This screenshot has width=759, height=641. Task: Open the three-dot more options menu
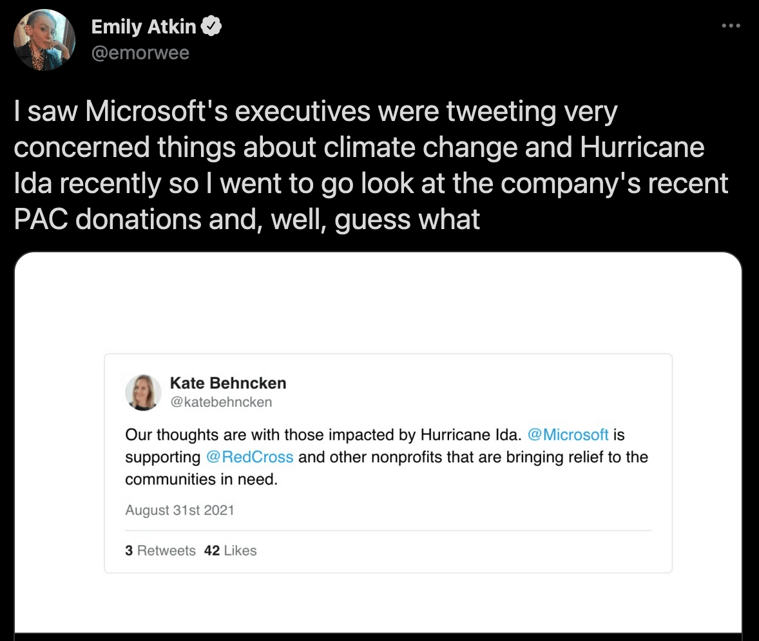point(730,26)
